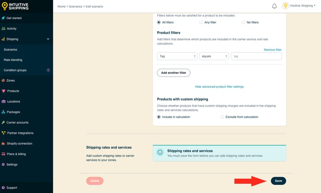Screen dimensions: 321x193
Task: Open the equals operator dropdown
Action: [x=214, y=56]
